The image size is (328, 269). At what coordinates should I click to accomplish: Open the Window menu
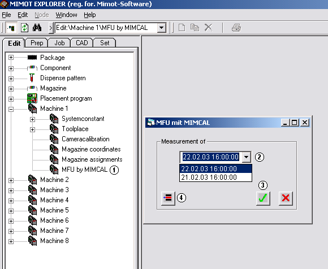[x=66, y=15]
